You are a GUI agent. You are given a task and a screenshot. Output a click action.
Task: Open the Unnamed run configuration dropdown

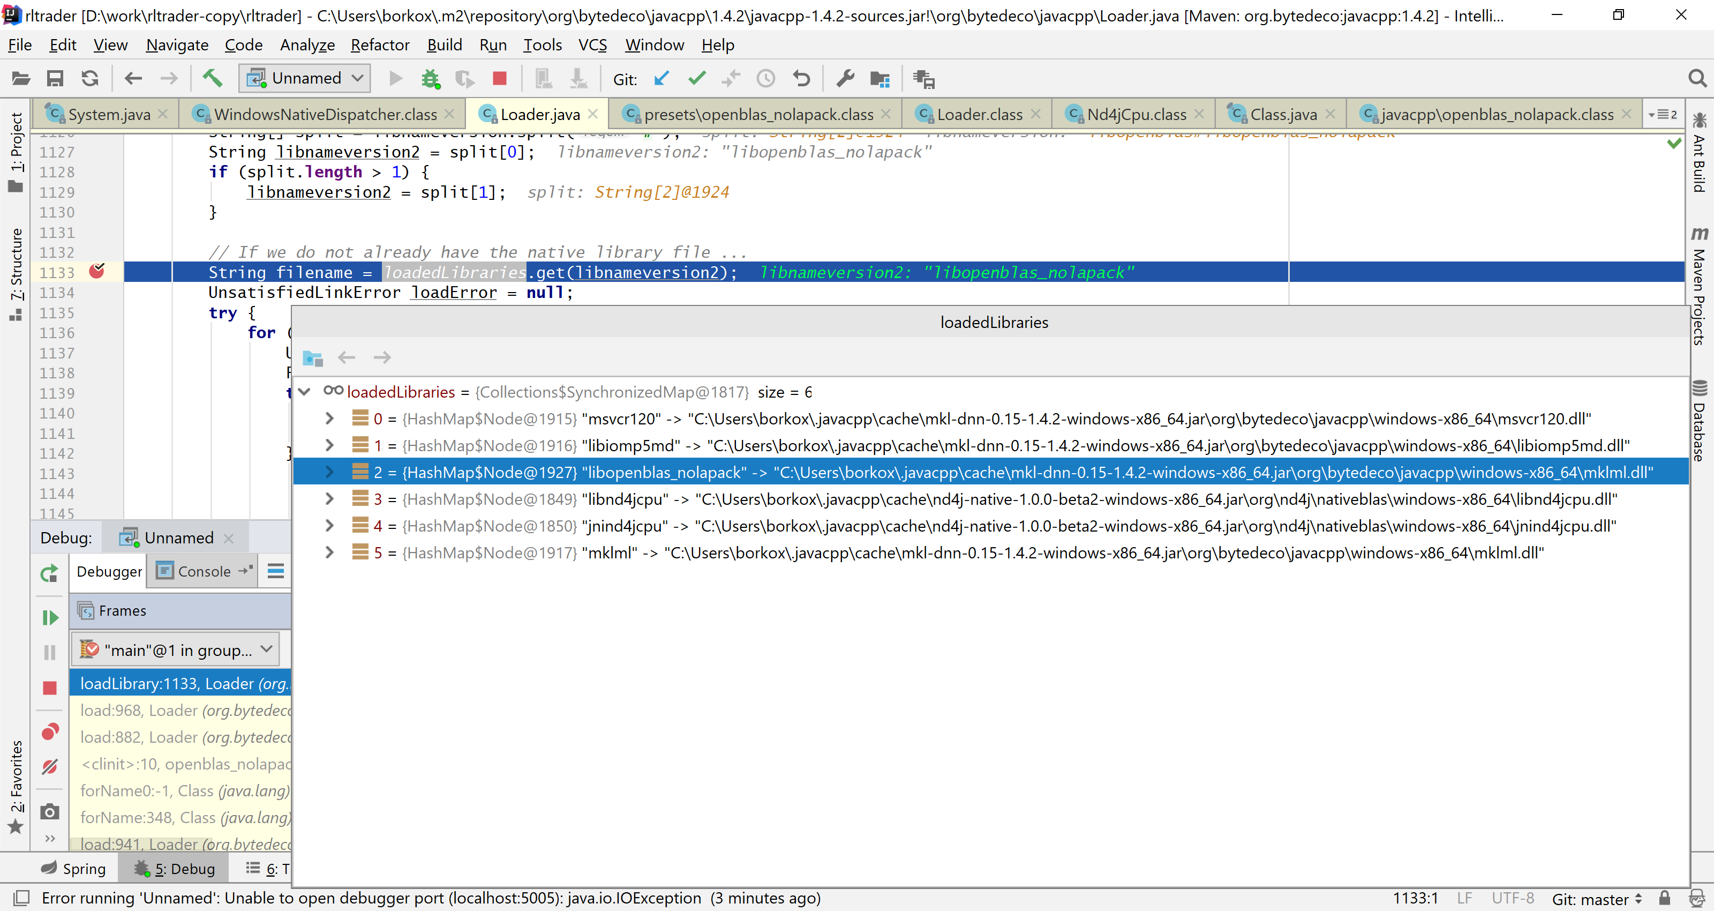(305, 79)
